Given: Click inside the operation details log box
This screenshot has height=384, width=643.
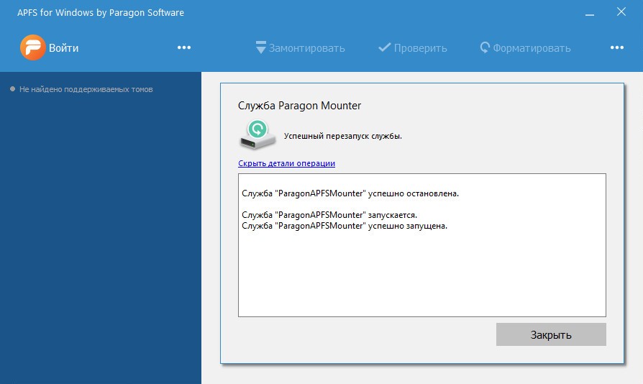Looking at the screenshot, I should (x=421, y=273).
